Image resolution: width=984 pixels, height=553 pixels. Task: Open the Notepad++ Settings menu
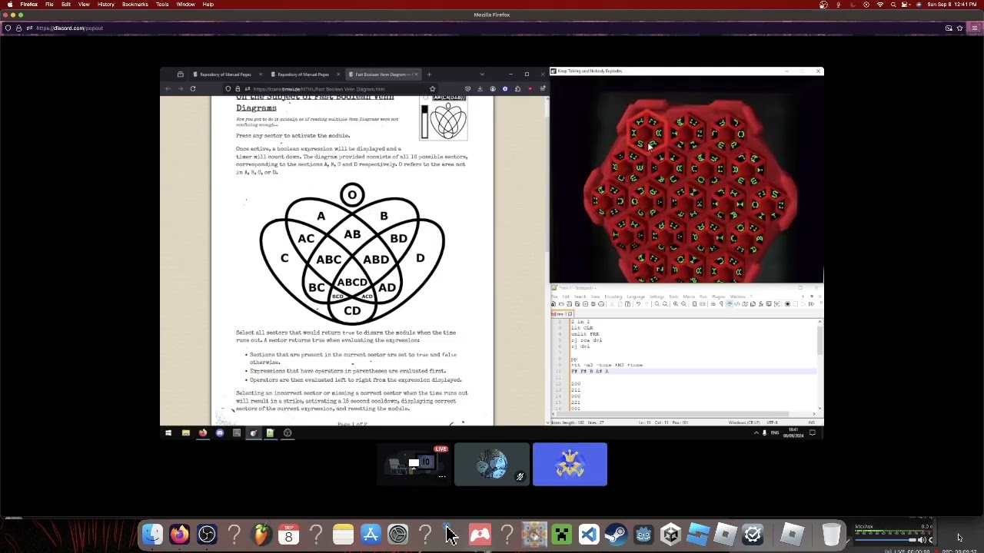point(657,296)
